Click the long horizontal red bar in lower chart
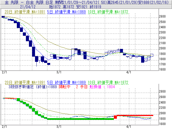The width and height of the screenshot is (172, 130). pos(135,115)
